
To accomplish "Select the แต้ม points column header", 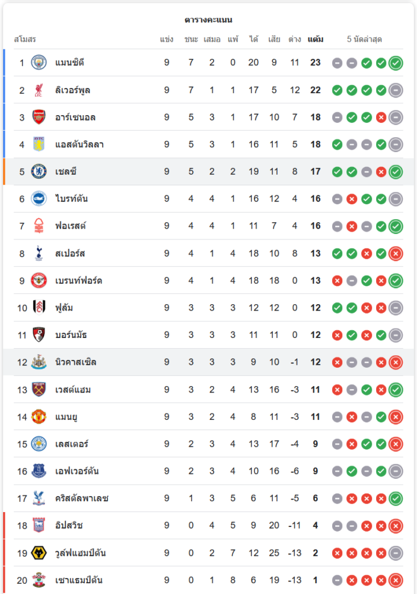I will click(x=316, y=39).
